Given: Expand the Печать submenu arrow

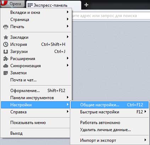Looking at the screenshot, I should (68, 26).
